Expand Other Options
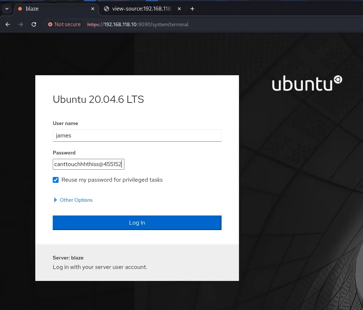Screen dimensions: 363x310 click(73, 200)
